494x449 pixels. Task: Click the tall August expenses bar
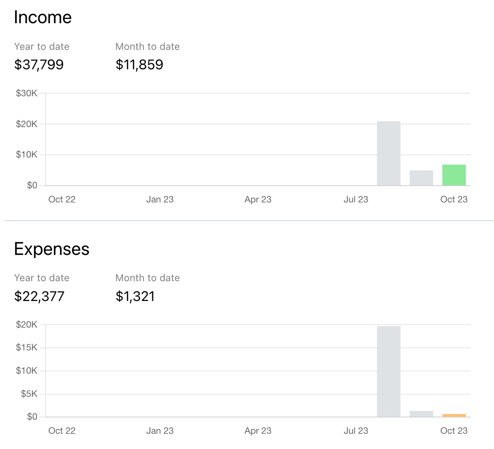[388, 371]
